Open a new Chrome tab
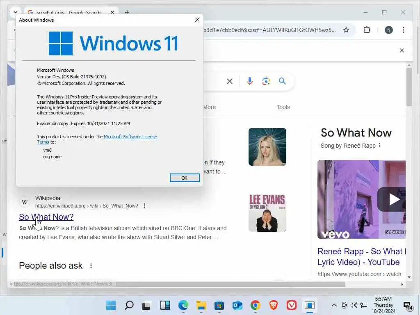 click(127, 12)
